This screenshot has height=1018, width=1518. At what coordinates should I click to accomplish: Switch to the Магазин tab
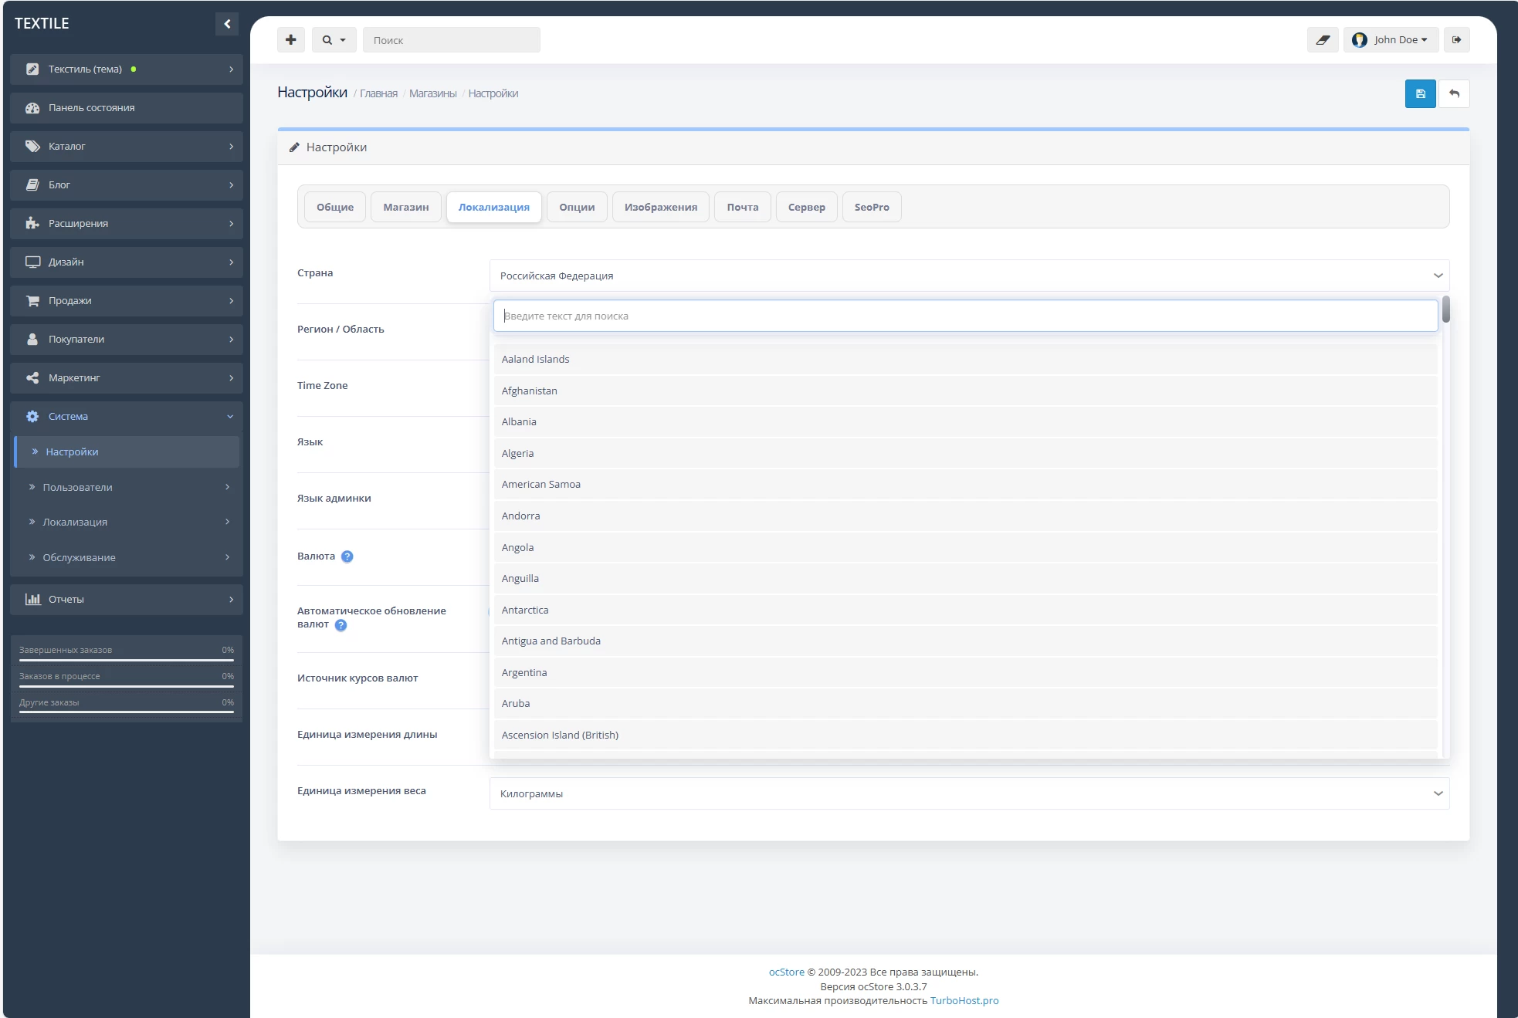point(406,207)
